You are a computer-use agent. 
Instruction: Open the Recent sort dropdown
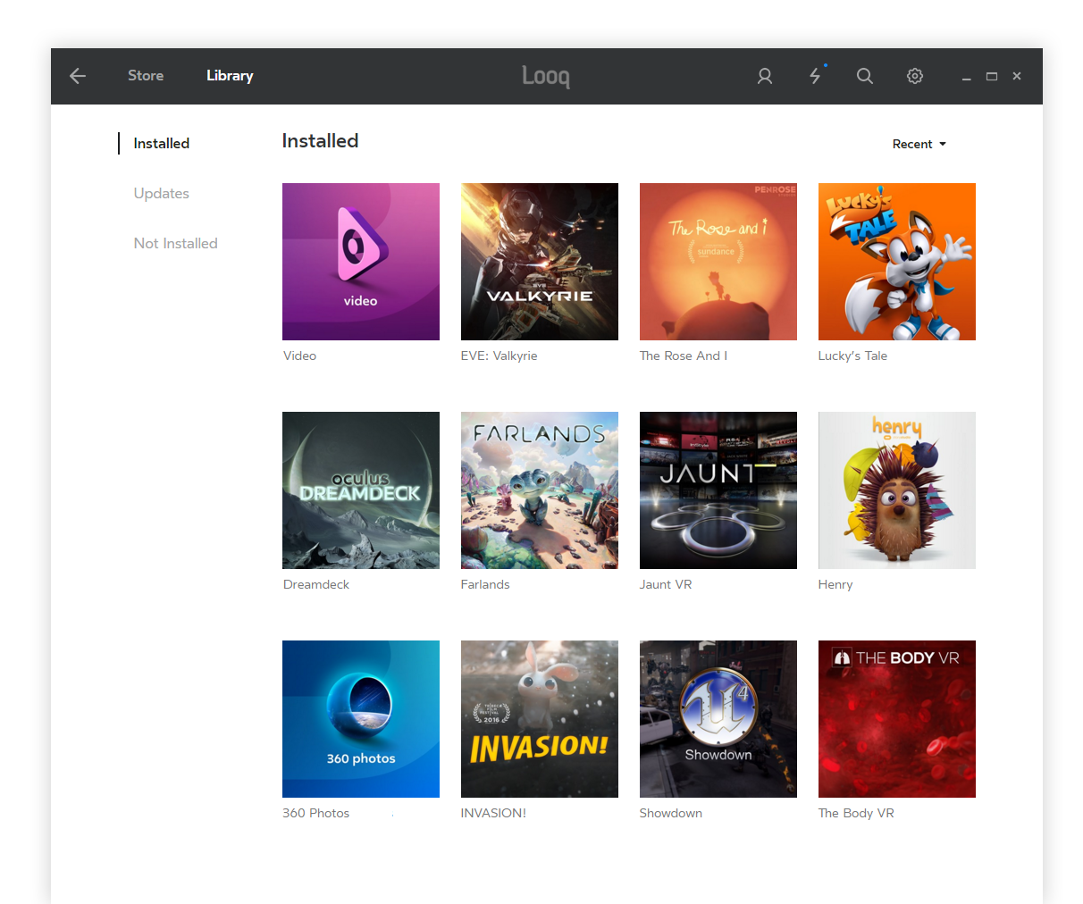click(x=919, y=144)
